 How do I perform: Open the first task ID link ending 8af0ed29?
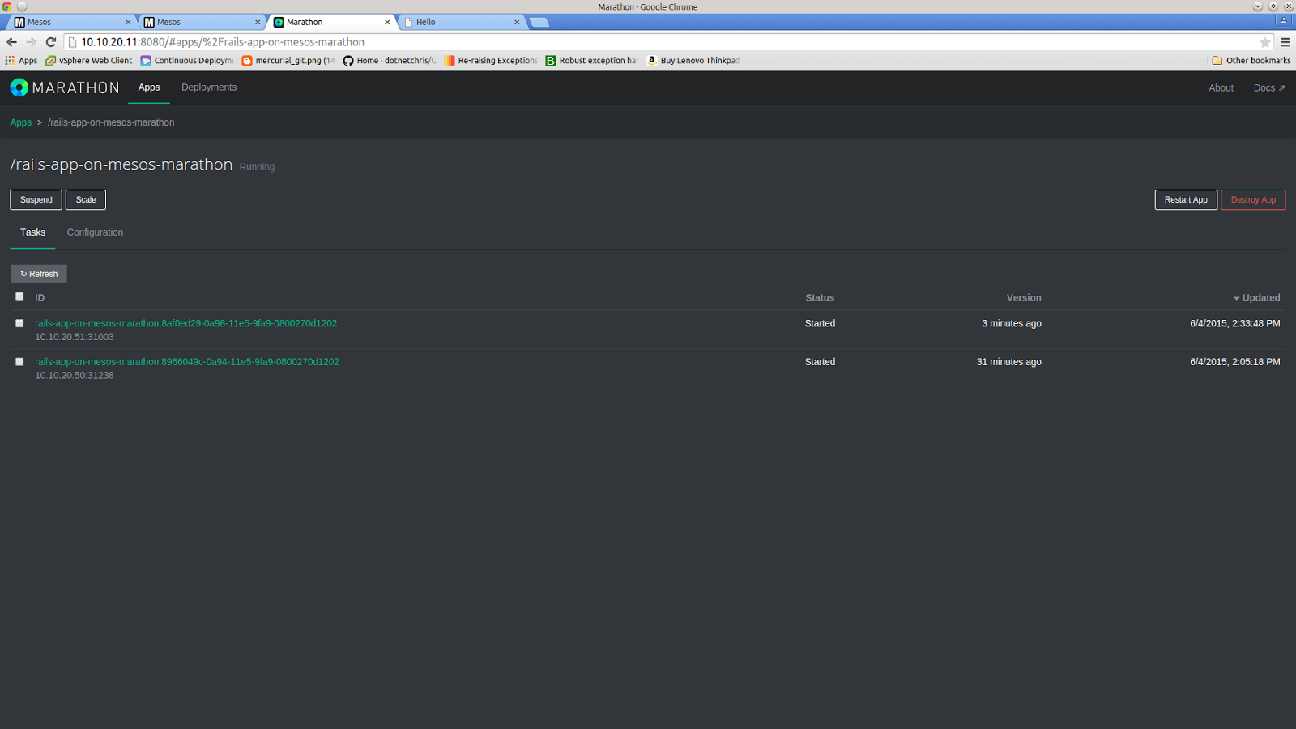[x=185, y=323]
